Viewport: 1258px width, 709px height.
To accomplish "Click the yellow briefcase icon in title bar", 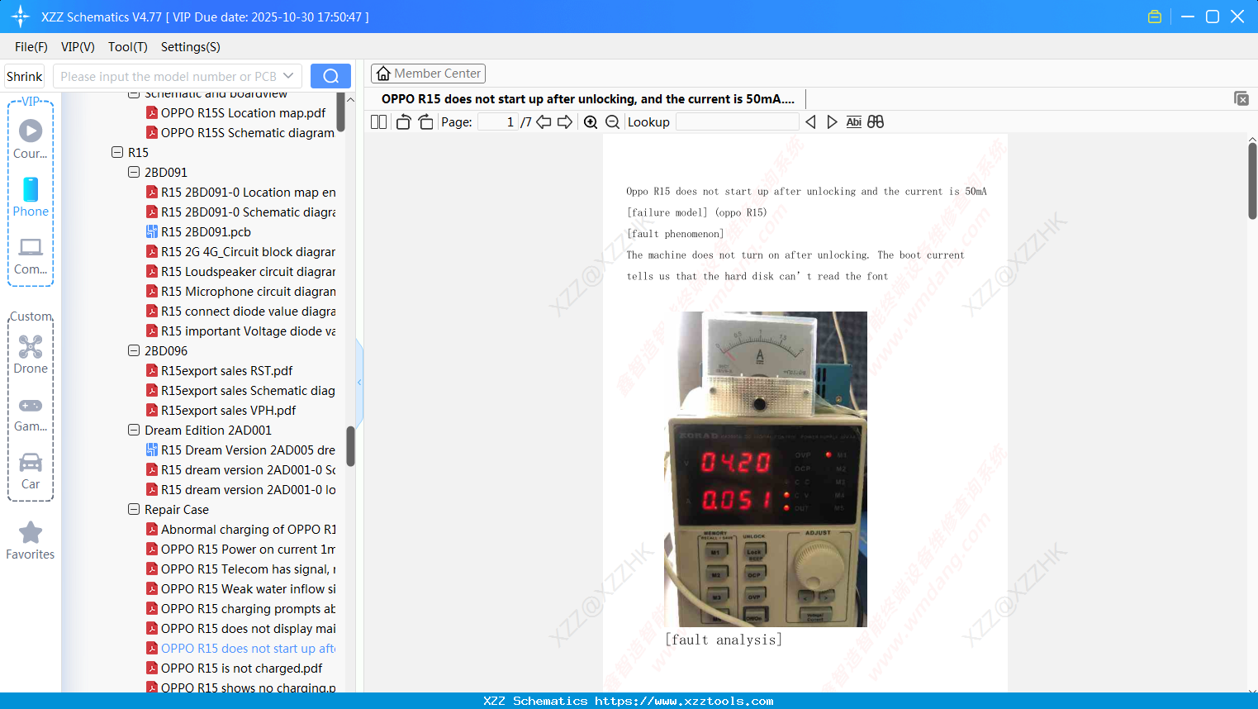I will coord(1155,17).
